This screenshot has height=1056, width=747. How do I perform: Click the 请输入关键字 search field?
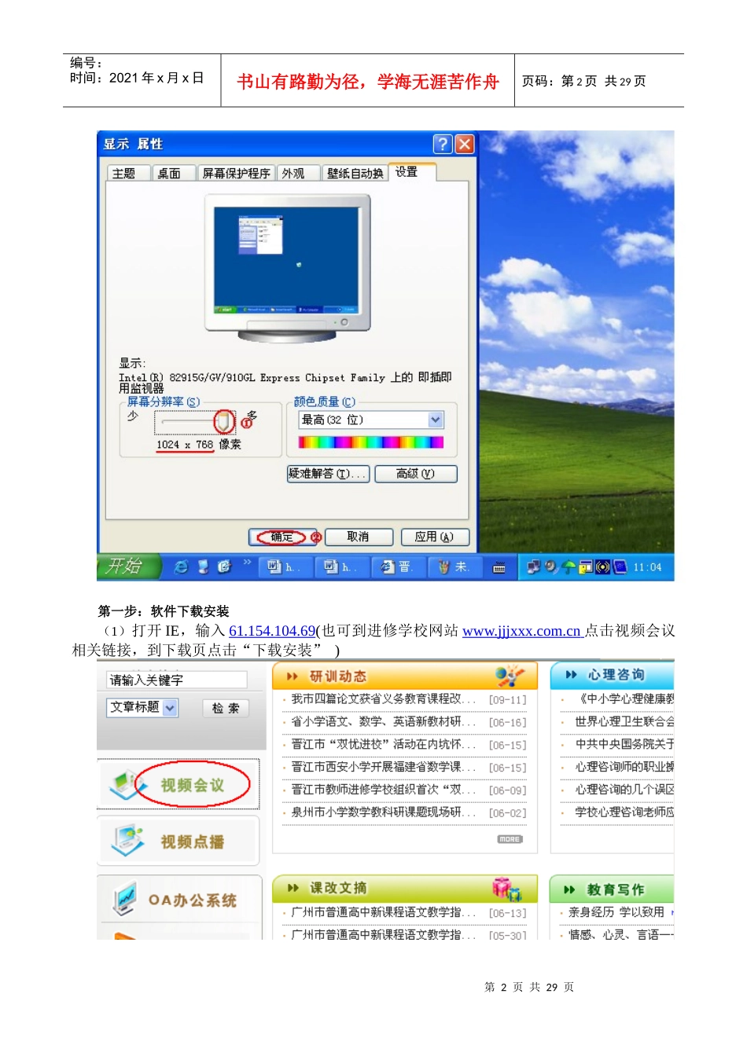[x=177, y=680]
